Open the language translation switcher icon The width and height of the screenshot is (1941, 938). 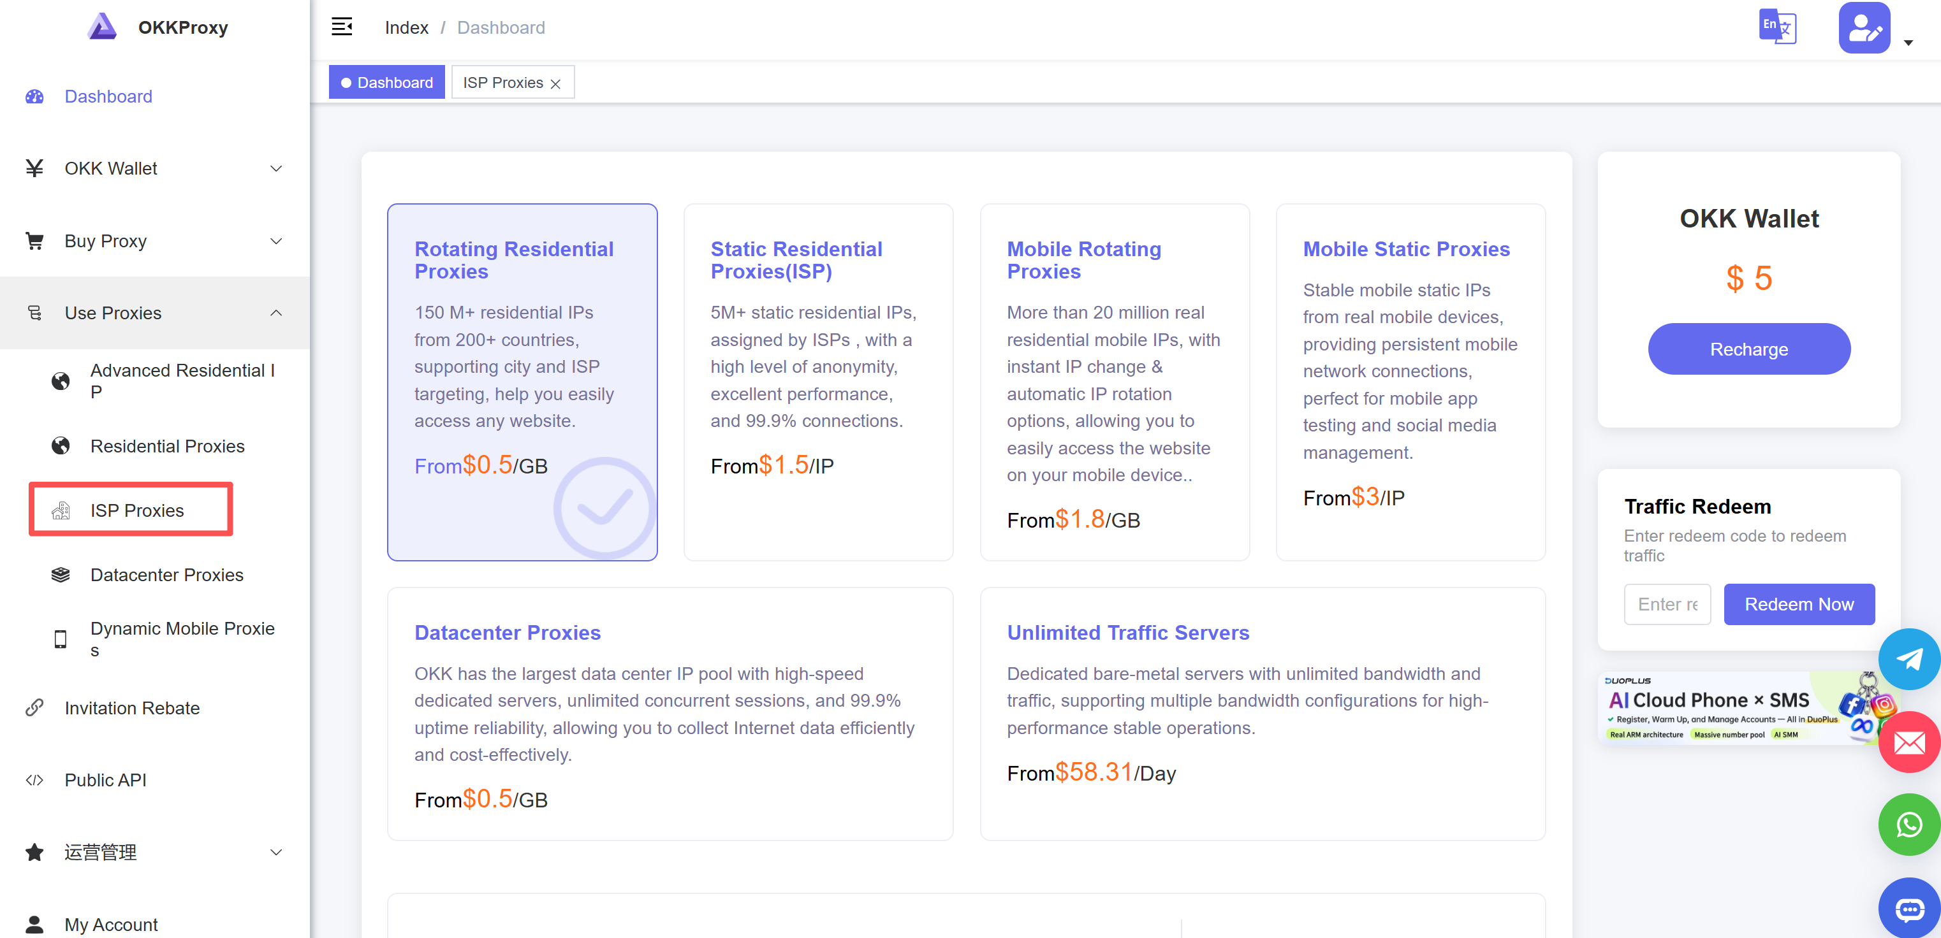point(1778,27)
